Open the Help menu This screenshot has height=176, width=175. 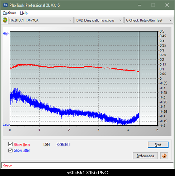pos(24,13)
